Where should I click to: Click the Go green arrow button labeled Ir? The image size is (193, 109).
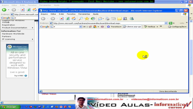point(172,23)
